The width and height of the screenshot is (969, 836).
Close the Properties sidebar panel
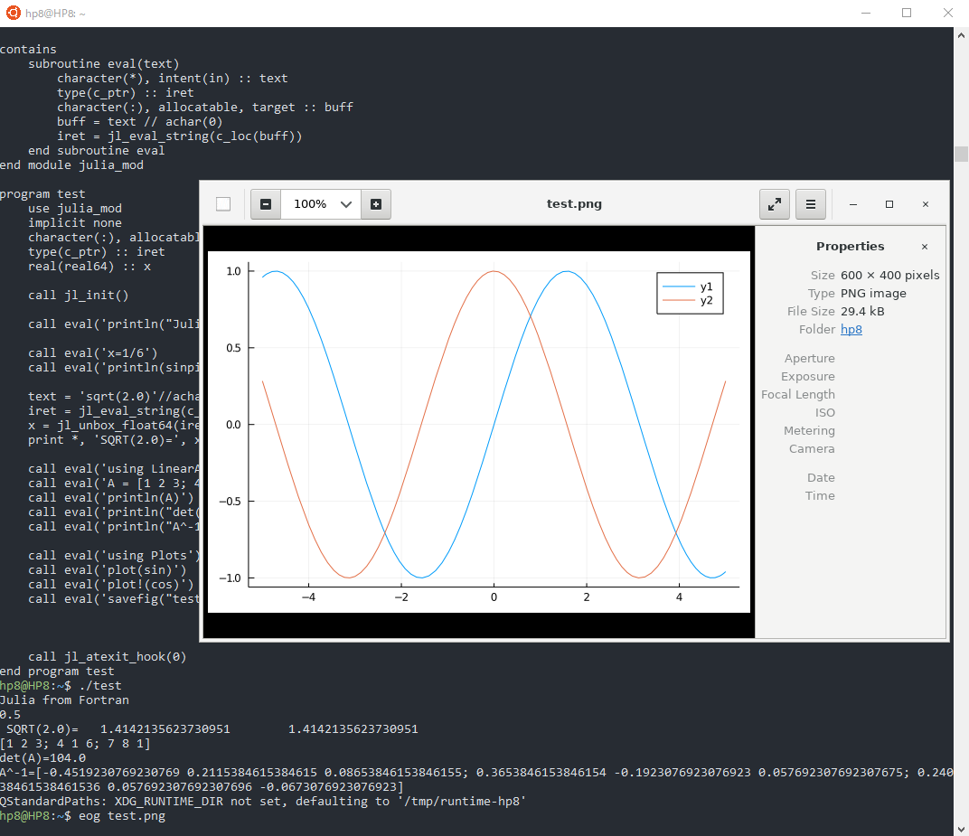[x=925, y=247]
